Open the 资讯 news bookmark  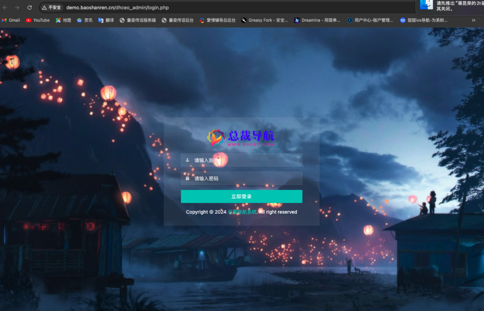(85, 20)
